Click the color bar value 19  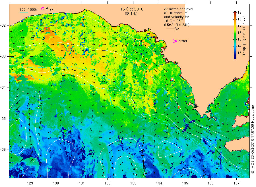[x=239, y=12]
